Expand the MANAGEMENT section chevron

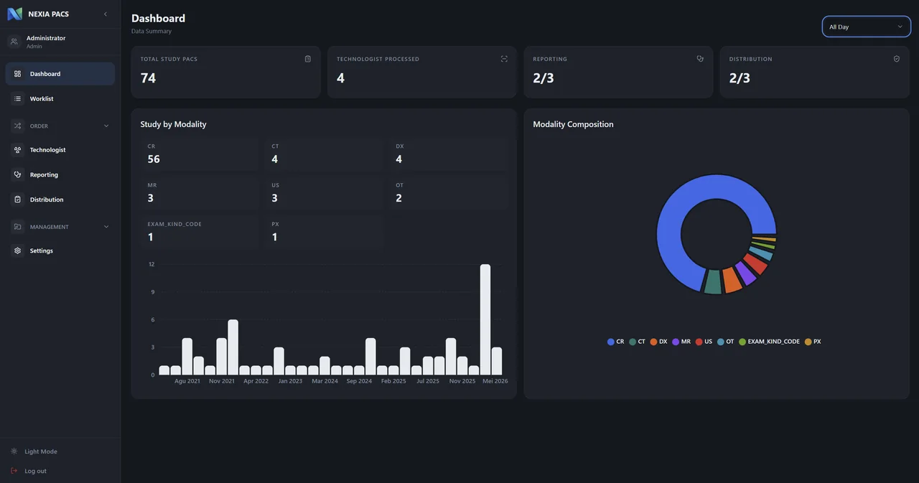106,227
